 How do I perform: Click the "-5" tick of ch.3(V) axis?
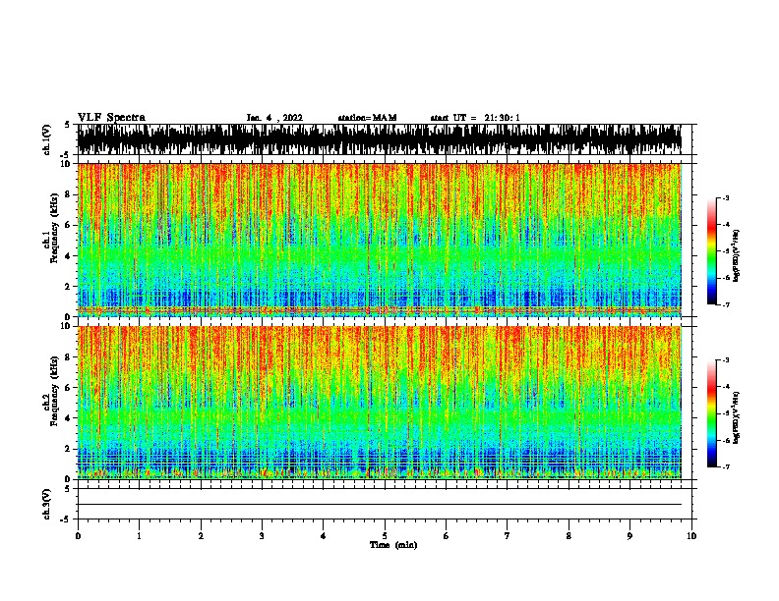point(66,519)
